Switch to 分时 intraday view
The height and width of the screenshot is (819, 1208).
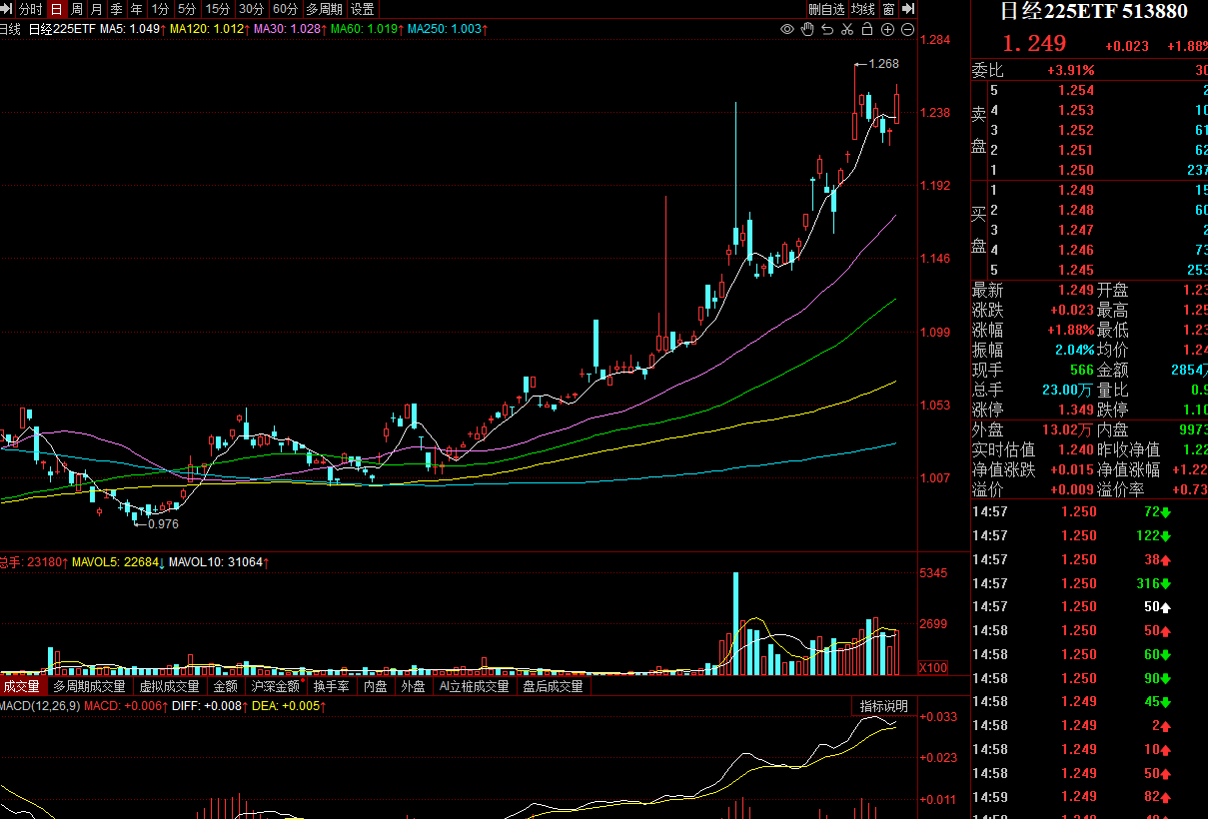pyautogui.click(x=31, y=9)
